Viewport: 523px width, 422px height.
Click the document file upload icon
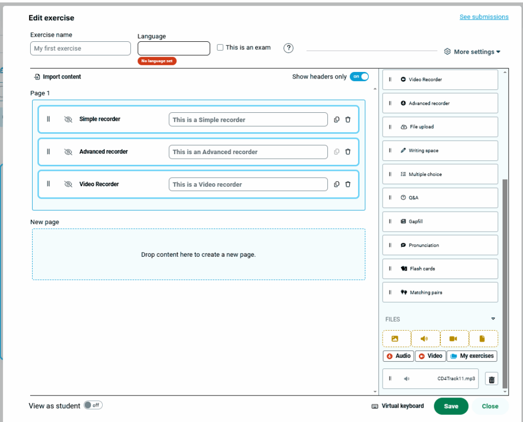click(x=483, y=338)
